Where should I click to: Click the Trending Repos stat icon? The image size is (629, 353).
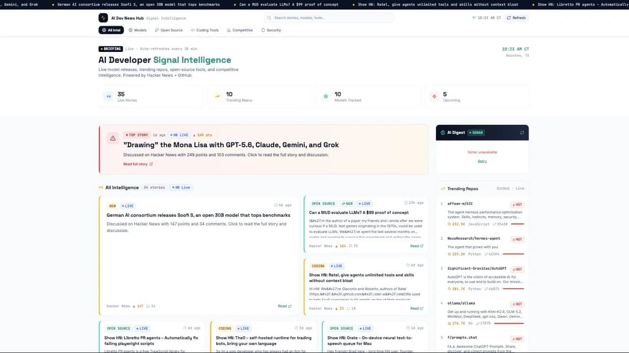217,97
